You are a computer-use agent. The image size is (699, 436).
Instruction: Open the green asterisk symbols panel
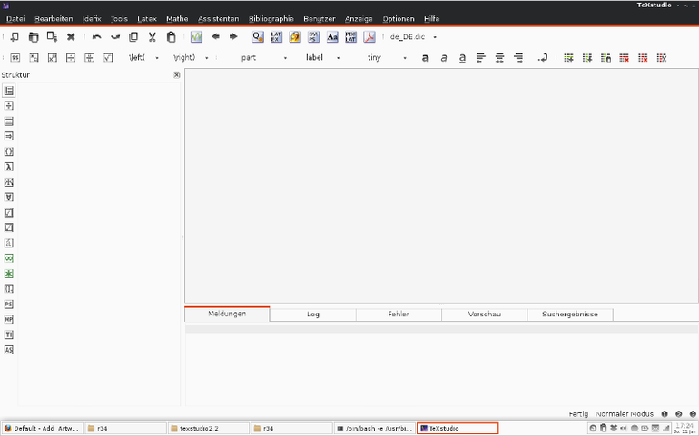coord(8,274)
